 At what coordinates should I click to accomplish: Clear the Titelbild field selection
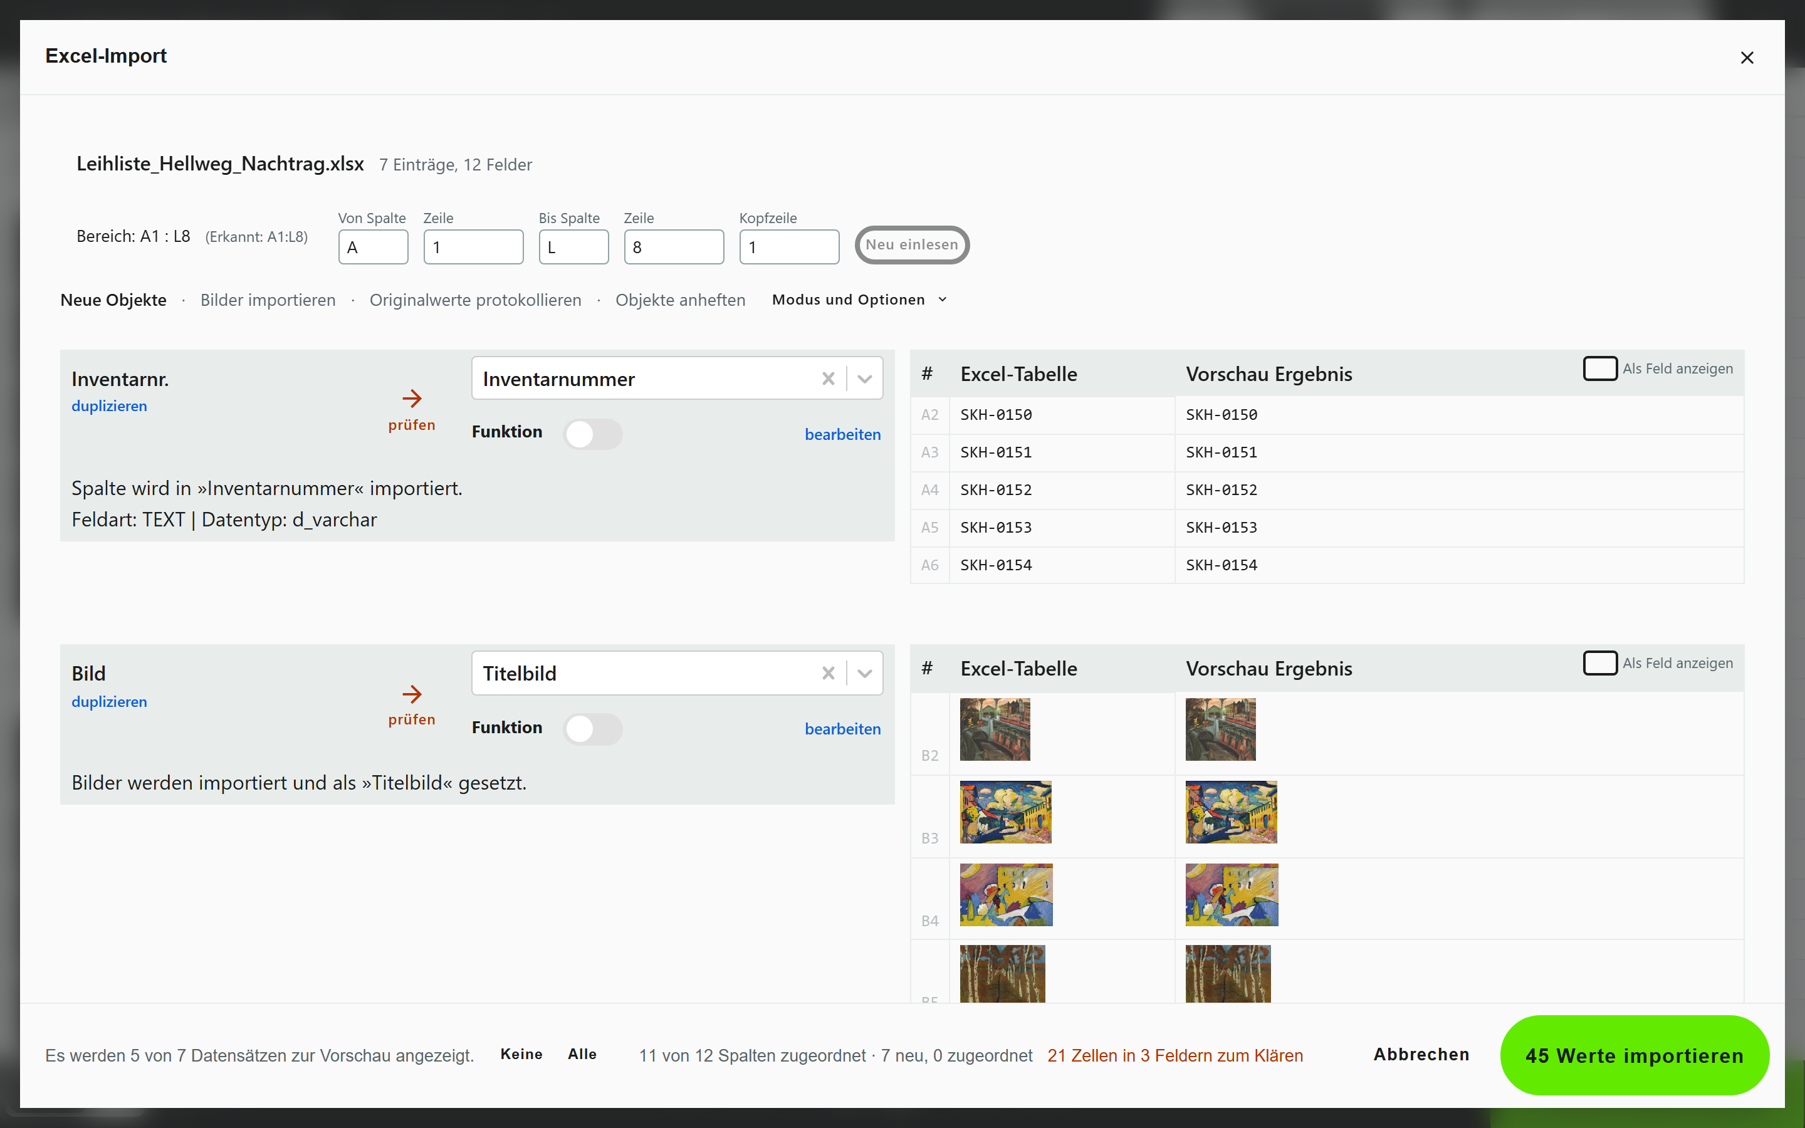point(828,673)
